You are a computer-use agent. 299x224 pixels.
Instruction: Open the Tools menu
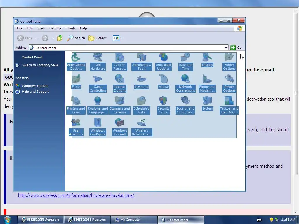[x=71, y=28]
